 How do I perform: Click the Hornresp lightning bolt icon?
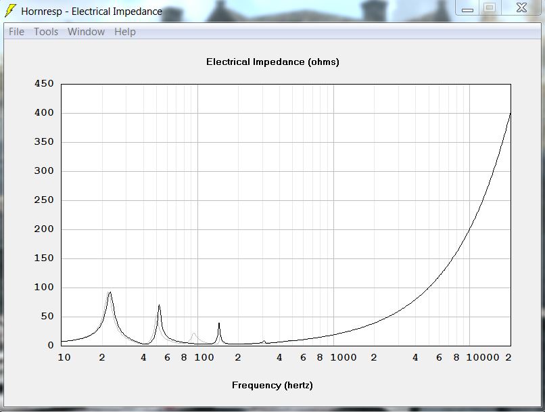tap(10, 11)
